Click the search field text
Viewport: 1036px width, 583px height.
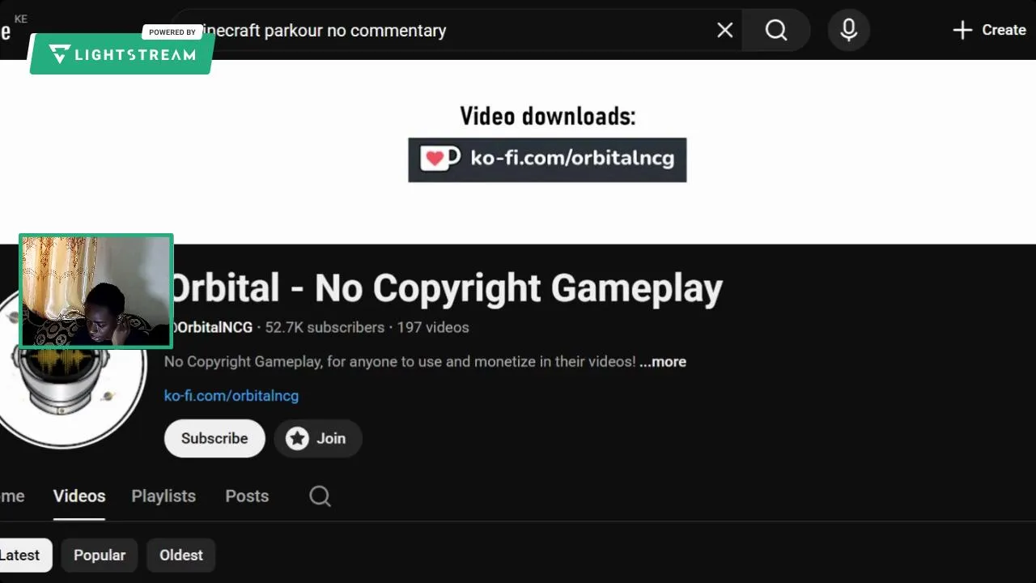pyautogui.click(x=324, y=30)
